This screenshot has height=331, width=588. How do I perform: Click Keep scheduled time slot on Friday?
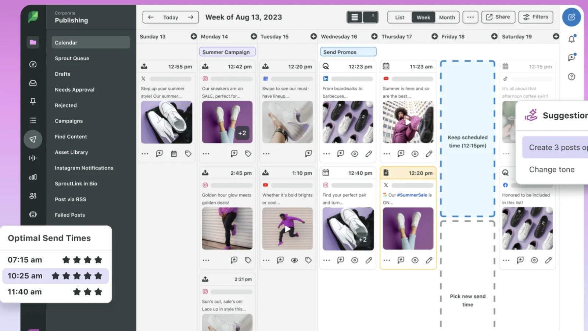(467, 139)
